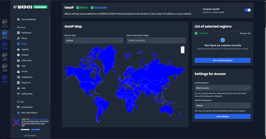Click the affiliate program network icon

point(16,122)
